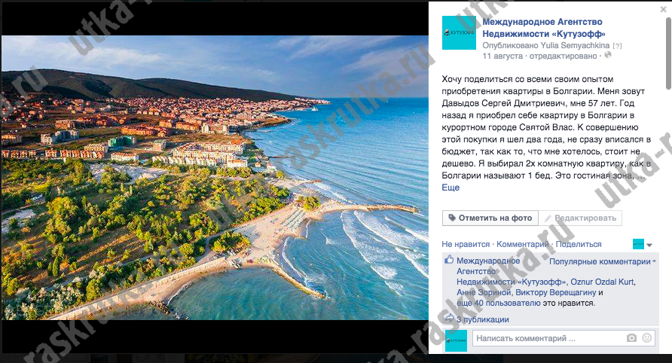Open the [?] help next to Yulia Semyachkina
672x363 pixels.
(617, 45)
